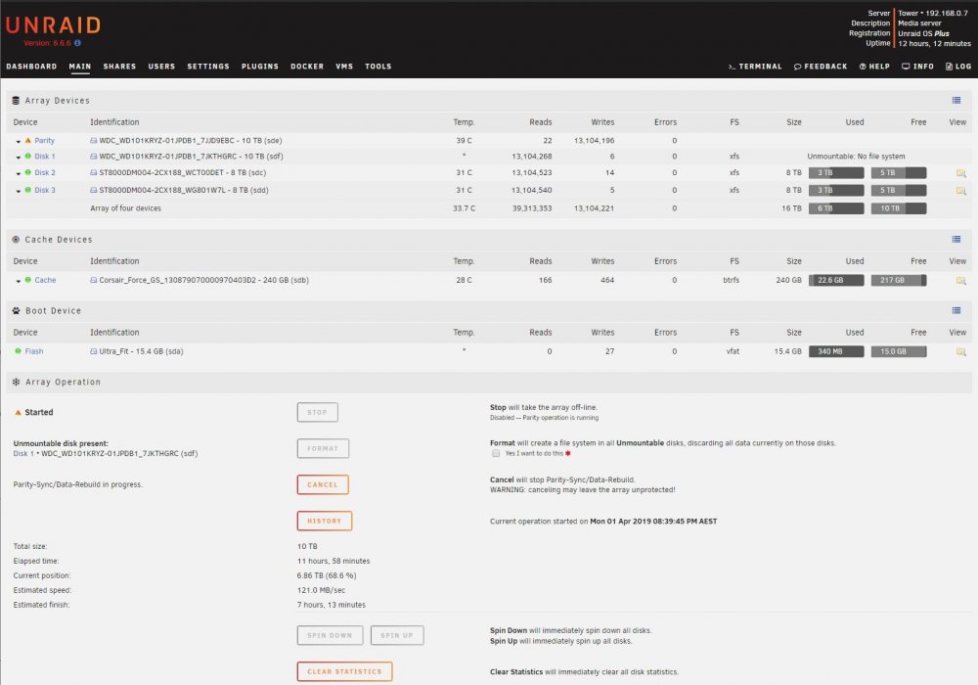Cancel the Parity-Sync operation
The height and width of the screenshot is (685, 978).
pos(323,484)
